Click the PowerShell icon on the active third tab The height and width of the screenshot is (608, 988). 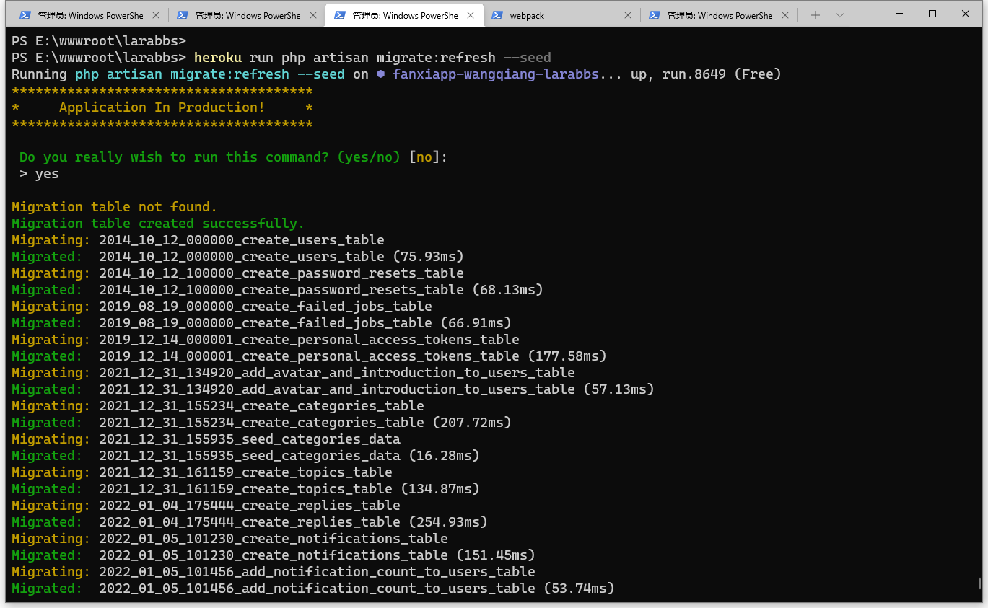click(x=340, y=15)
